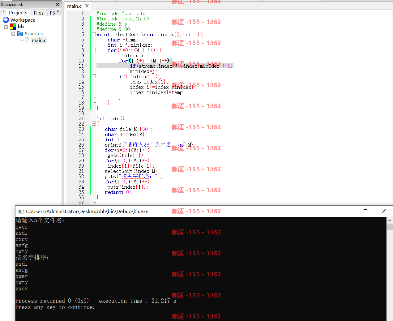
Task: Select the Sources folder label
Action: tap(34, 33)
